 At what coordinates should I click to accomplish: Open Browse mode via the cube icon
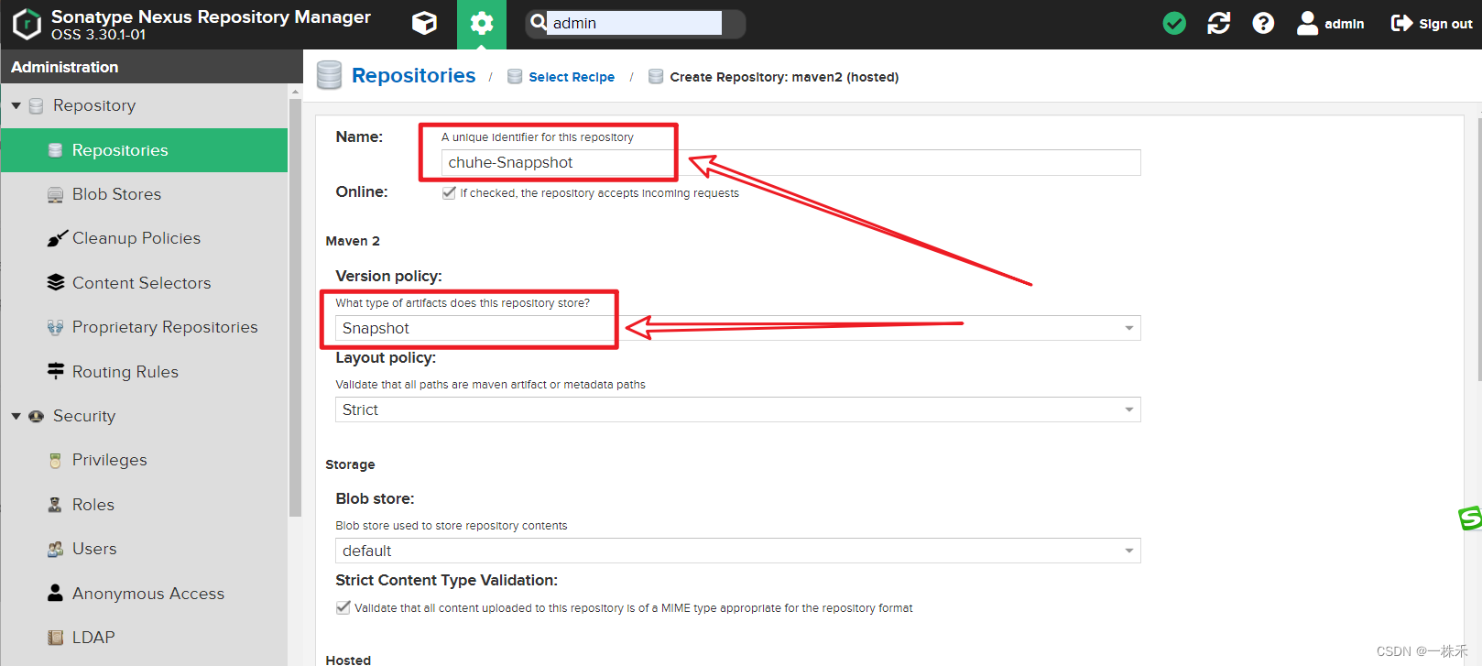(424, 24)
